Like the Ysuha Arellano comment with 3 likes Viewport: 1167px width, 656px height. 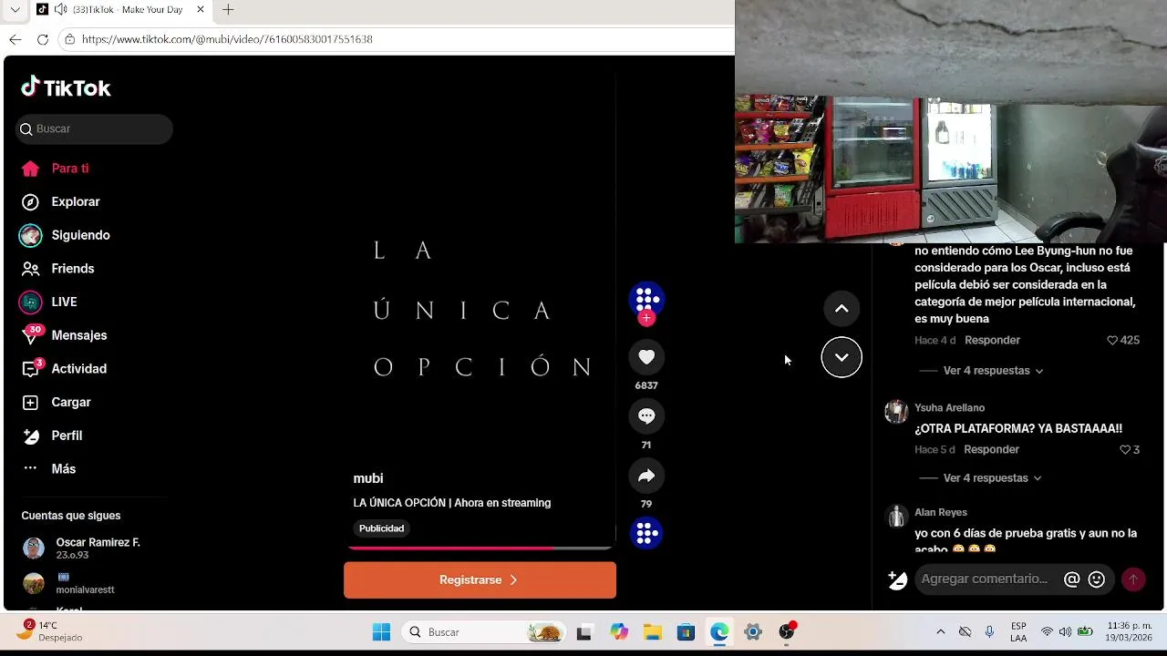pos(1125,450)
